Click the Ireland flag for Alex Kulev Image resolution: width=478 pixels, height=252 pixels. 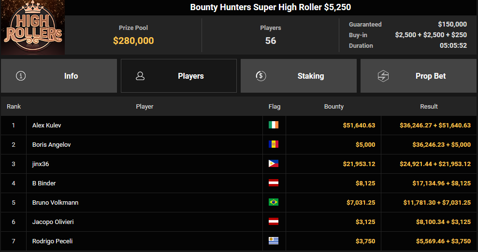[274, 125]
